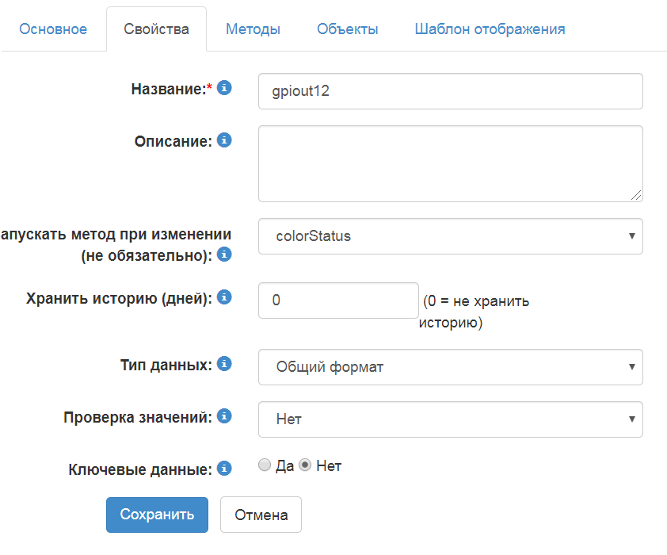Click inside the gpiout12 name field
Image resolution: width=667 pixels, height=555 pixels.
449,90
